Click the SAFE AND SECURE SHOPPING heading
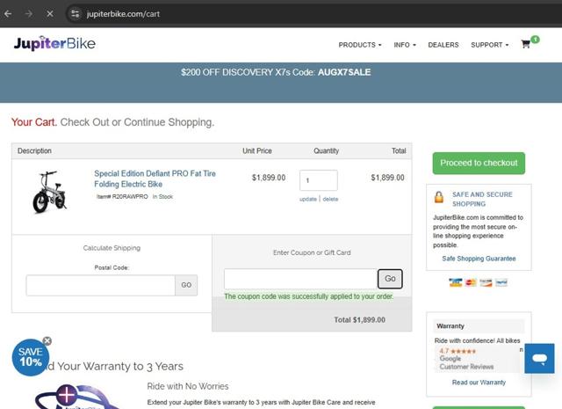Viewport: 562px width, 409px height. tap(482, 199)
